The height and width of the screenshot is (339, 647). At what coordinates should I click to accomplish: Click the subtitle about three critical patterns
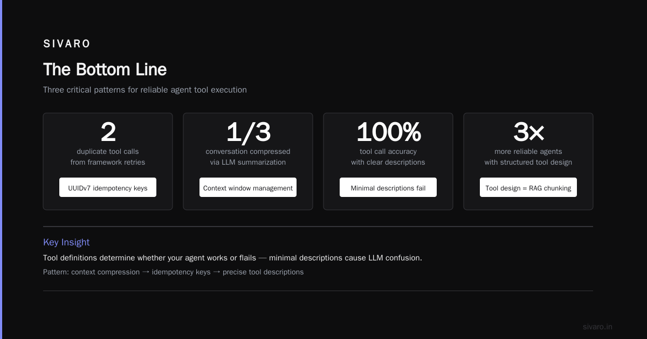coord(145,90)
